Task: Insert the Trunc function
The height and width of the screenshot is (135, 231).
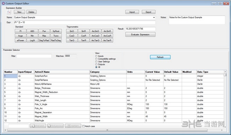Action: tap(56, 36)
